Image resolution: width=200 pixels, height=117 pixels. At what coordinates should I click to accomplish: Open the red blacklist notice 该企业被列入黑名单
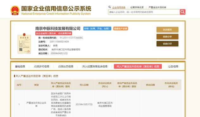[x=53, y=34]
